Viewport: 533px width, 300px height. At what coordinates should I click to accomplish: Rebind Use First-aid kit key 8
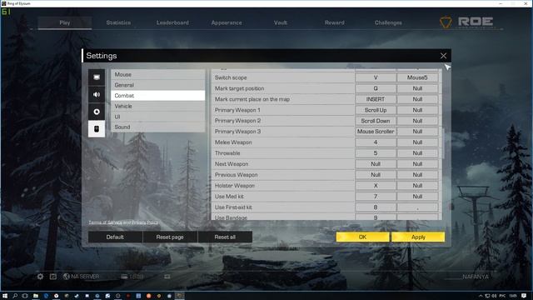376,207
